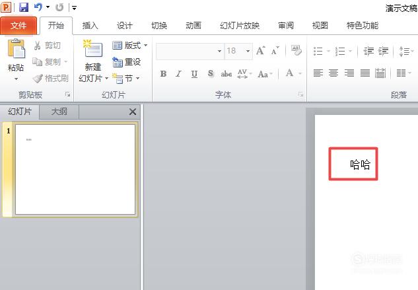Screen dimensions: 418x290
Task: Expand the 新建幻灯片 dropdown arrow
Action: 106,79
